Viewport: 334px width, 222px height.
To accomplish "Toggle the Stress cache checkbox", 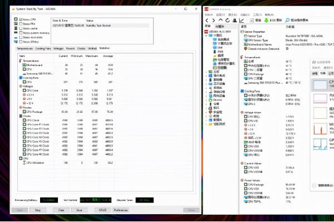I will point(21,28).
